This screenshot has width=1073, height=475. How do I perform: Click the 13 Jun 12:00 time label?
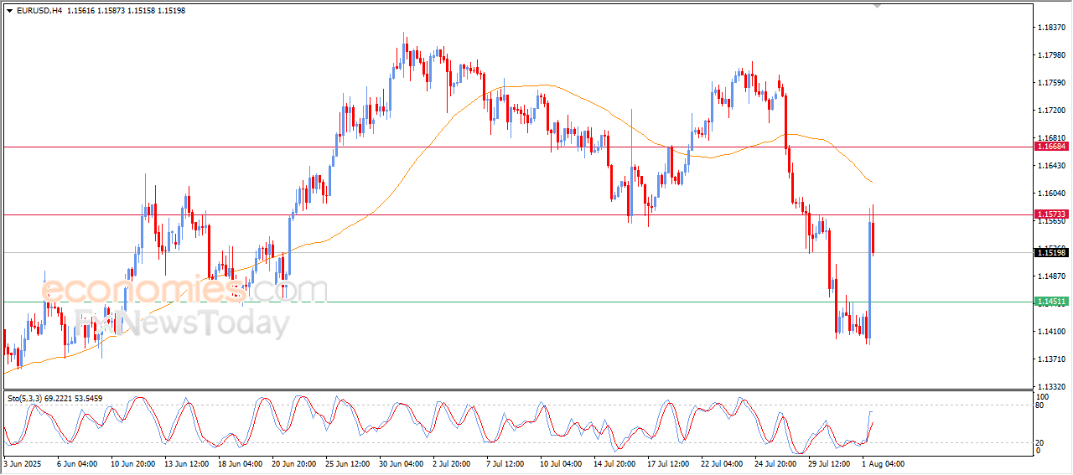point(185,463)
